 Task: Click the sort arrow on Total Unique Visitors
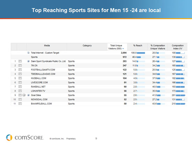[x=123, y=49]
